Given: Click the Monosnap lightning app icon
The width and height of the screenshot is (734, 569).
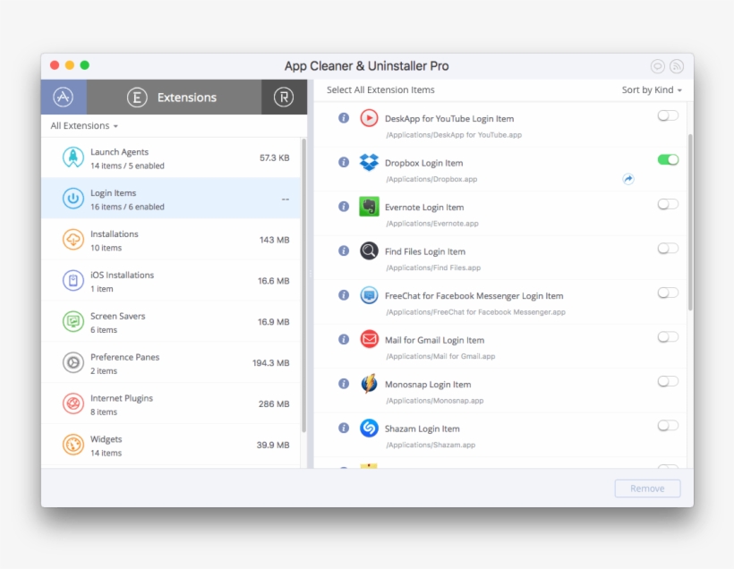Looking at the screenshot, I should [369, 384].
